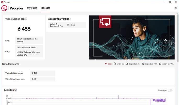Click the video editing benchmark badge icon
Viewport: 179px width, 105px height.
[x=105, y=22]
